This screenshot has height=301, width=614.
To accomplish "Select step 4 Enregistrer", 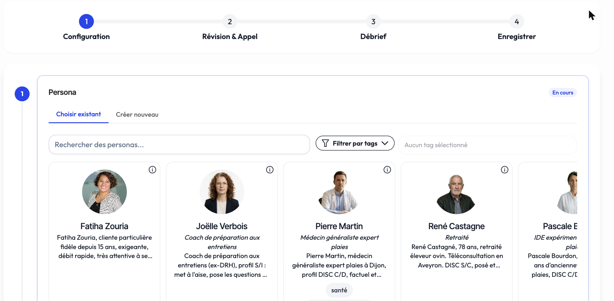I will pyautogui.click(x=516, y=21).
